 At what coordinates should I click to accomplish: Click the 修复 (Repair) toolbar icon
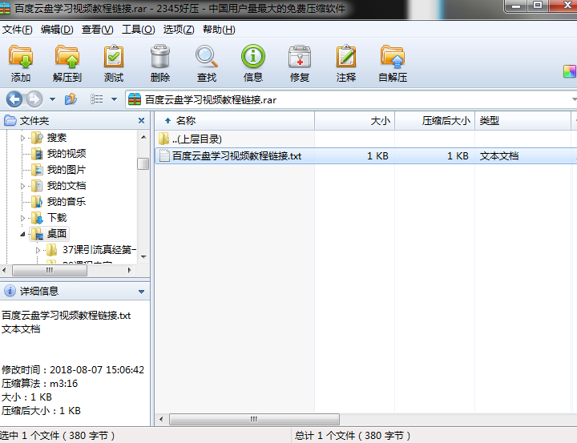pos(300,63)
